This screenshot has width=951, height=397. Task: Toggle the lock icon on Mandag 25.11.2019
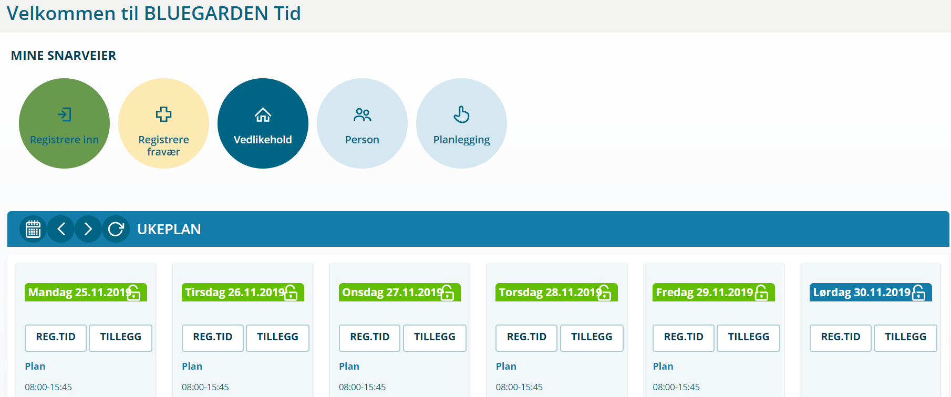[133, 292]
